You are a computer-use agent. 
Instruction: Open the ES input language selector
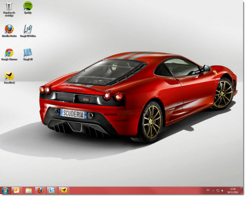208,190
